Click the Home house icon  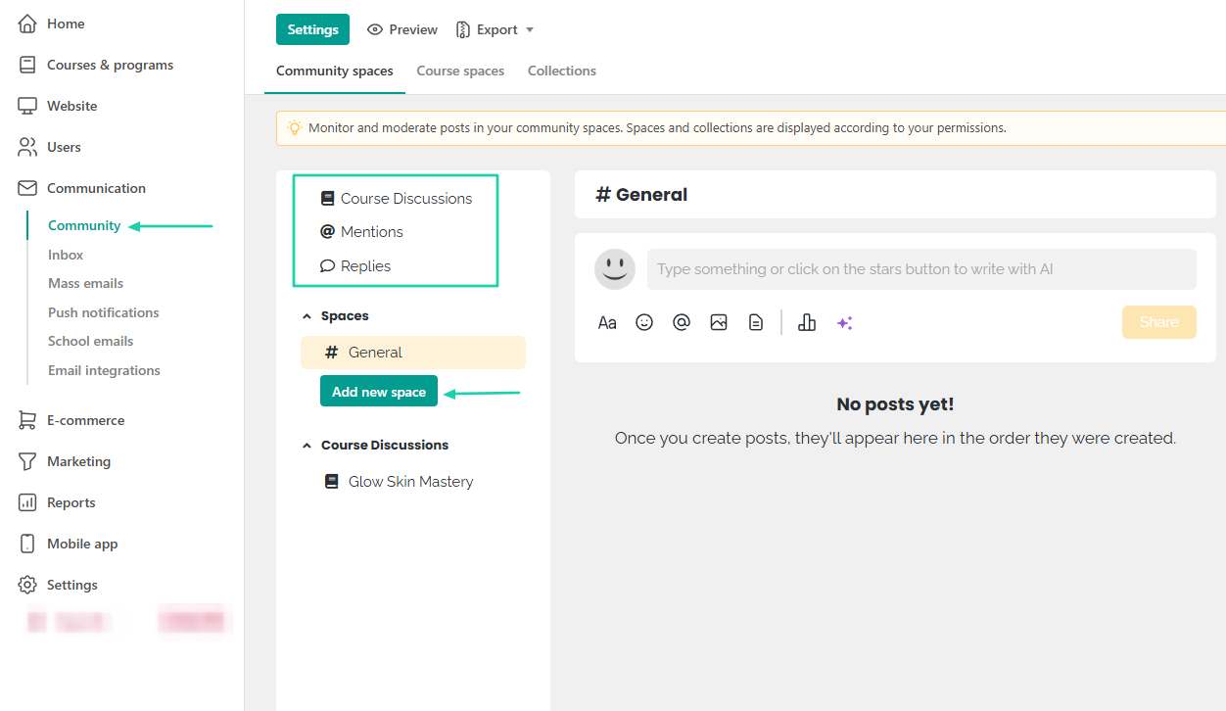[27, 24]
